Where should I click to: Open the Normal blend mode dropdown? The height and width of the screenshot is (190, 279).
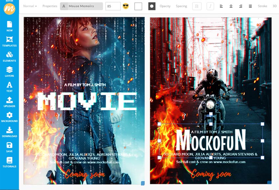click(x=29, y=6)
